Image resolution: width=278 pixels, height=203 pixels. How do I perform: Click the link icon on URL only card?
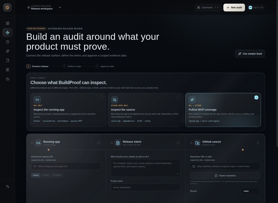click(x=37, y=100)
